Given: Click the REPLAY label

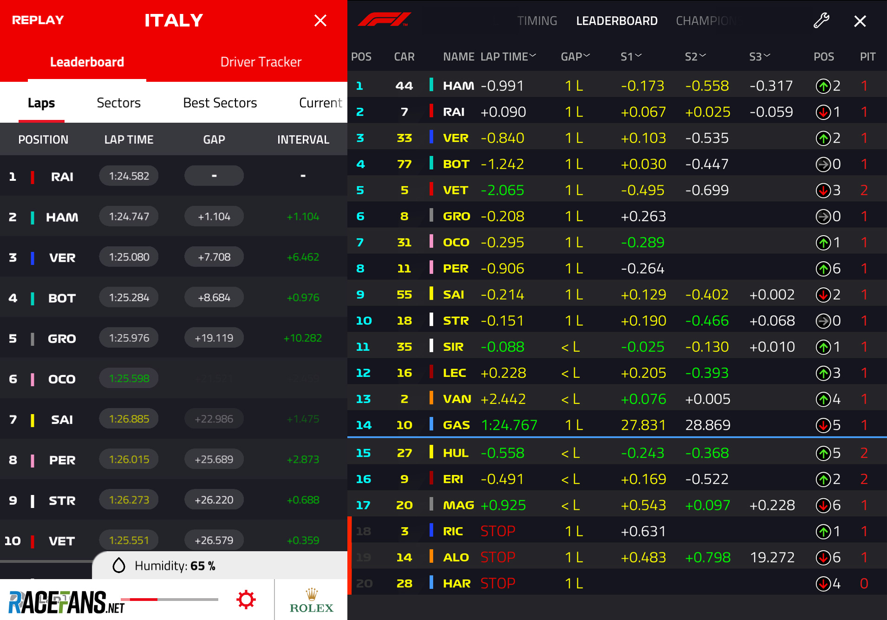Looking at the screenshot, I should click(x=38, y=20).
